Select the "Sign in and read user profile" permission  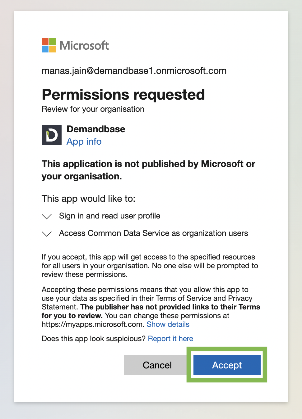pos(110,216)
